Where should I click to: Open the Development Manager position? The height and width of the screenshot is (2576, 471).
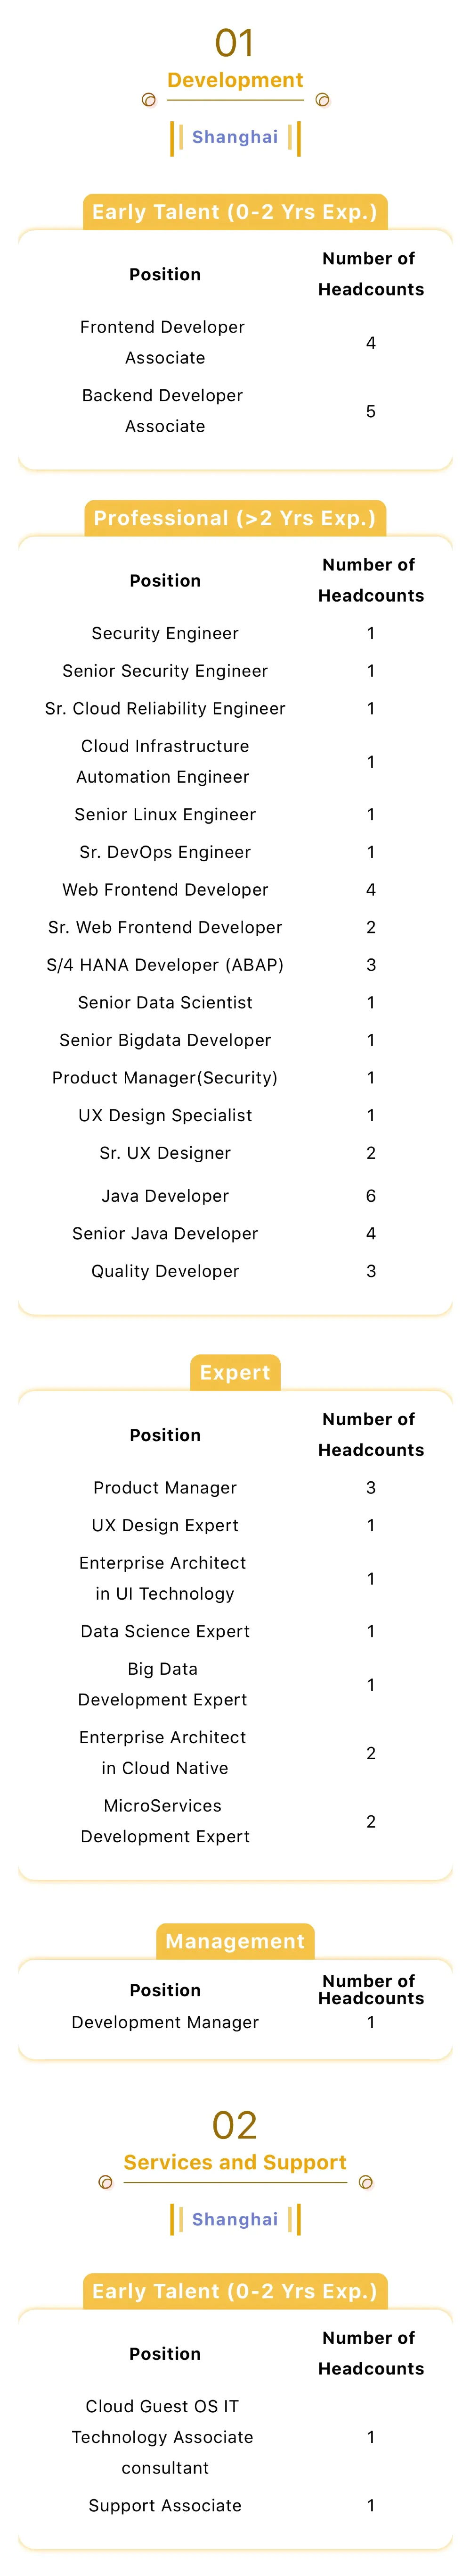tap(166, 2022)
